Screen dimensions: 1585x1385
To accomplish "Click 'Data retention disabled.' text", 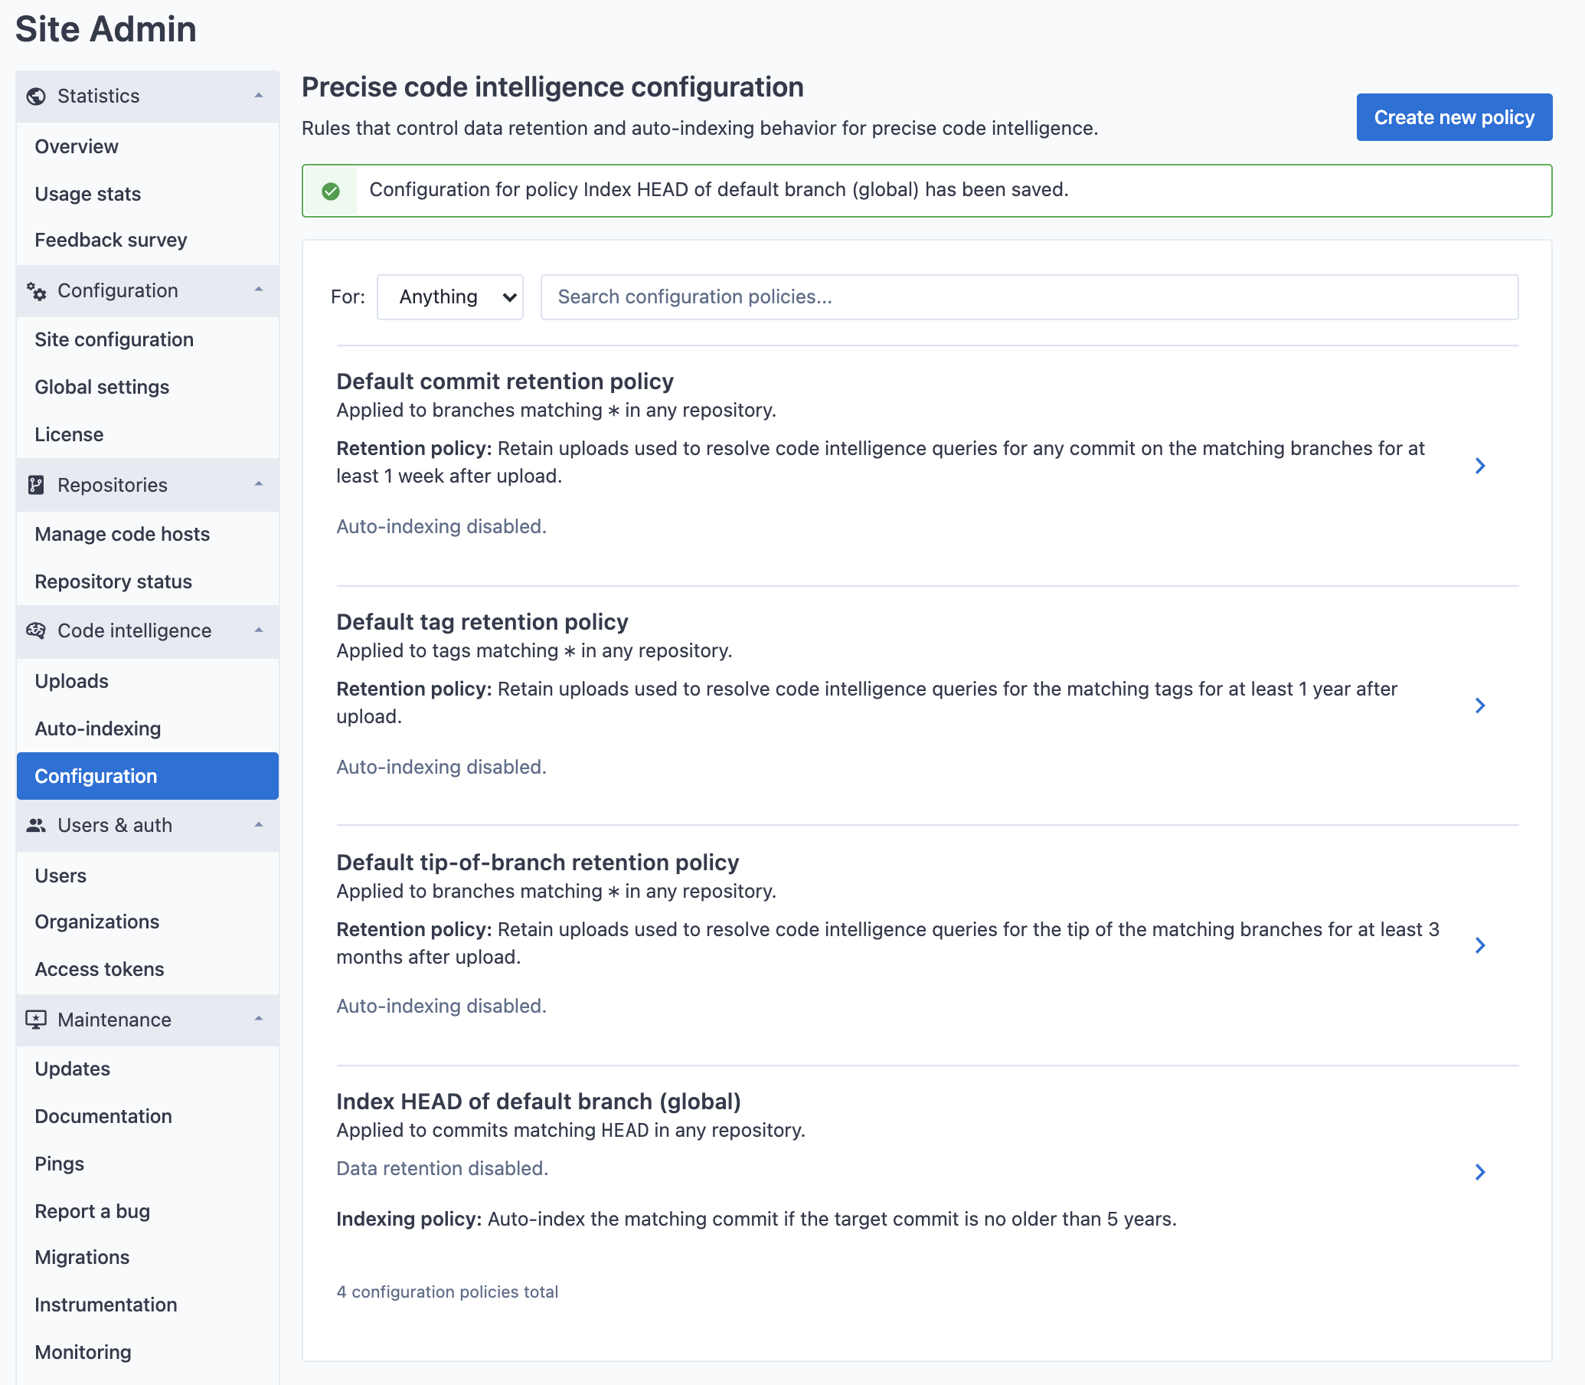I will (443, 1169).
